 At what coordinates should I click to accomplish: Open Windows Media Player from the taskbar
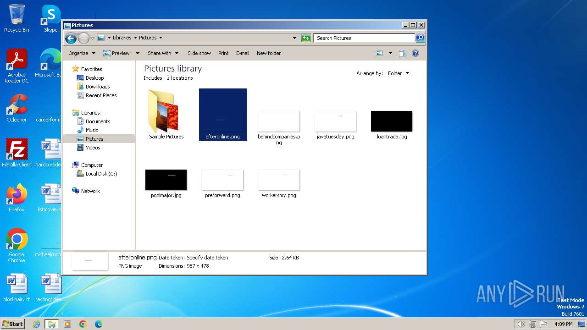67,324
